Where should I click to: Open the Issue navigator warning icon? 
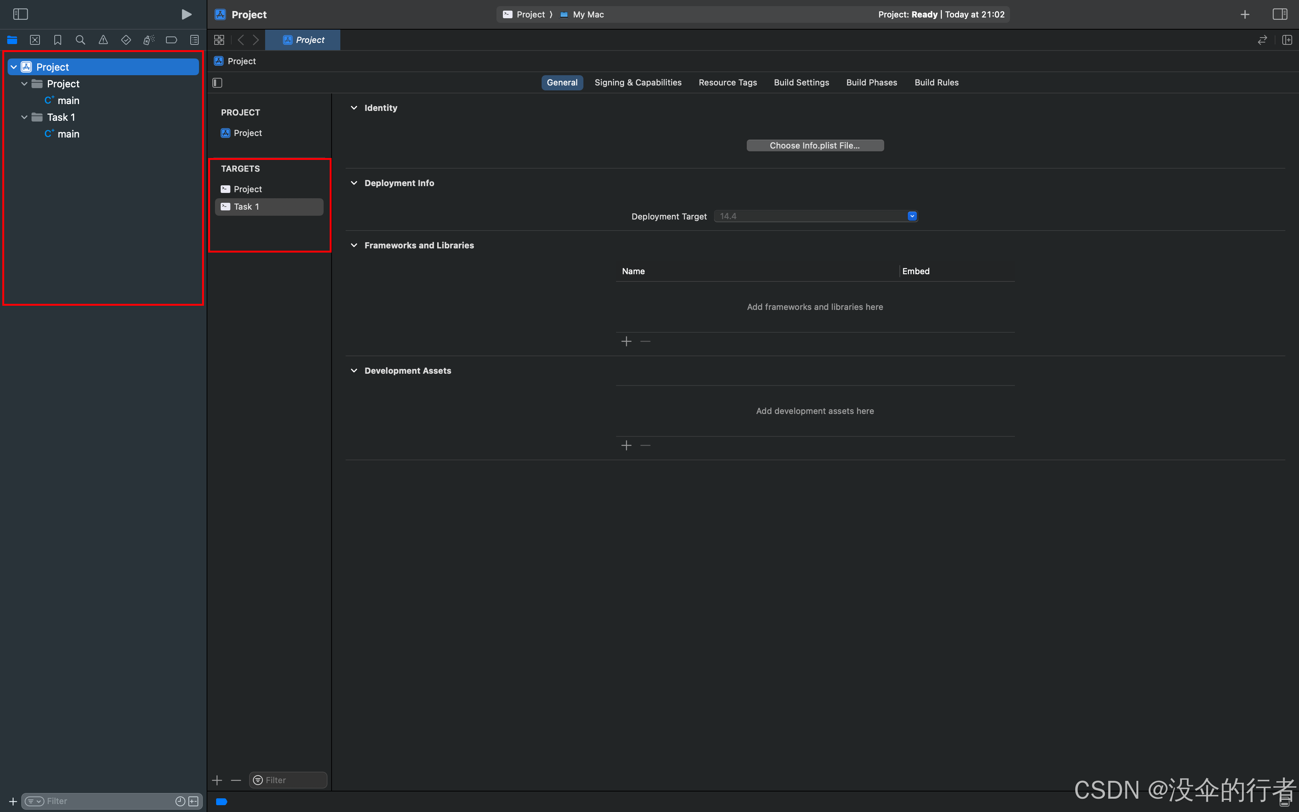[103, 40]
